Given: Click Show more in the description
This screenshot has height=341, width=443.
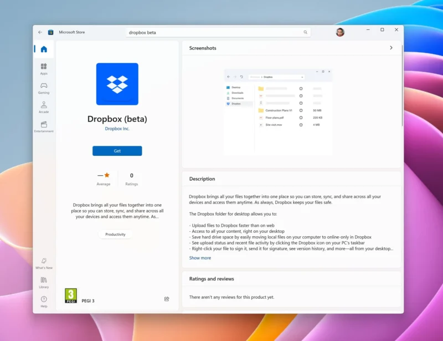Looking at the screenshot, I should (200, 258).
